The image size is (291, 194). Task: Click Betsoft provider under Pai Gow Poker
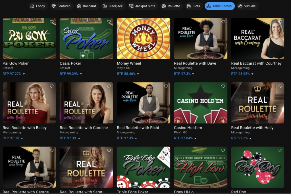click(8, 68)
